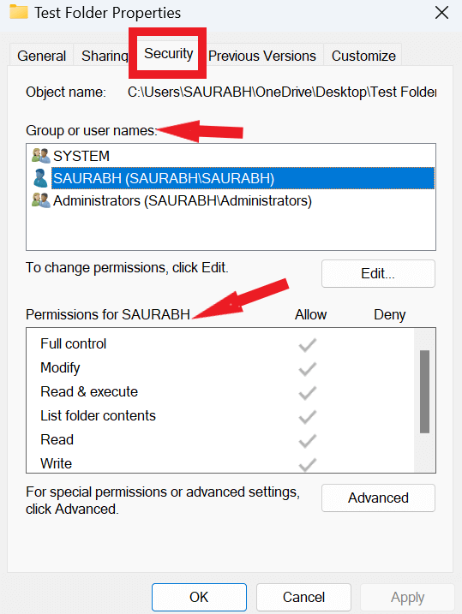The height and width of the screenshot is (614, 462).
Task: Confirm with the OK button
Action: click(199, 597)
